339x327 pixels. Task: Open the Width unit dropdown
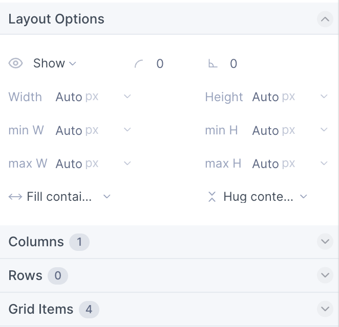pyautogui.click(x=127, y=97)
